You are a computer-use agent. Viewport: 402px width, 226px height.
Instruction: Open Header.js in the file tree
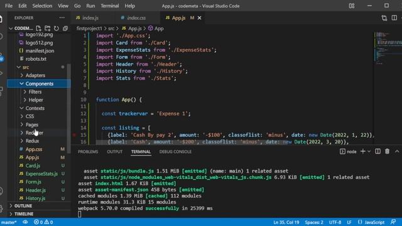[x=36, y=190]
